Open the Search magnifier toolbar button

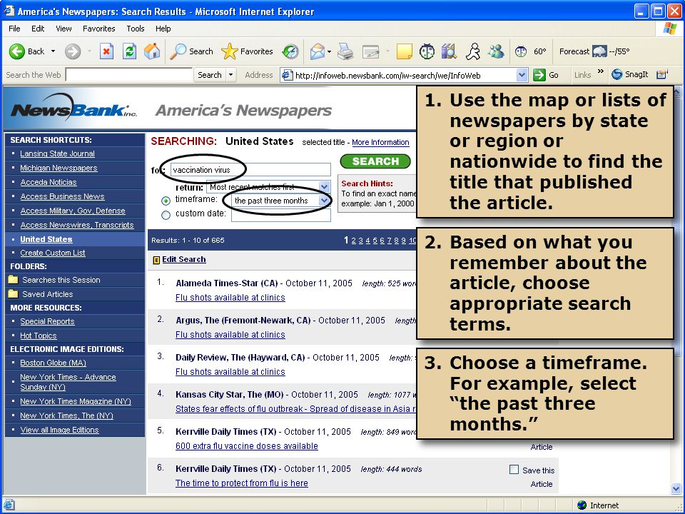191,51
